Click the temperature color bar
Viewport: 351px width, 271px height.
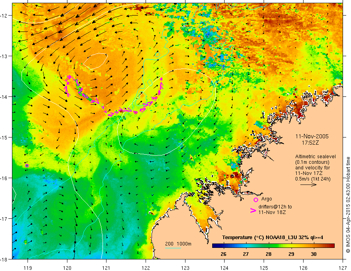(x=273, y=246)
